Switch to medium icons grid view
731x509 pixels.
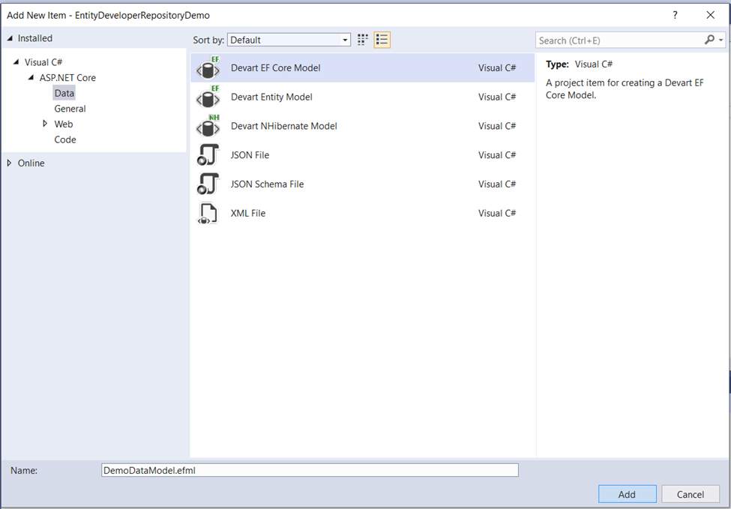(363, 40)
